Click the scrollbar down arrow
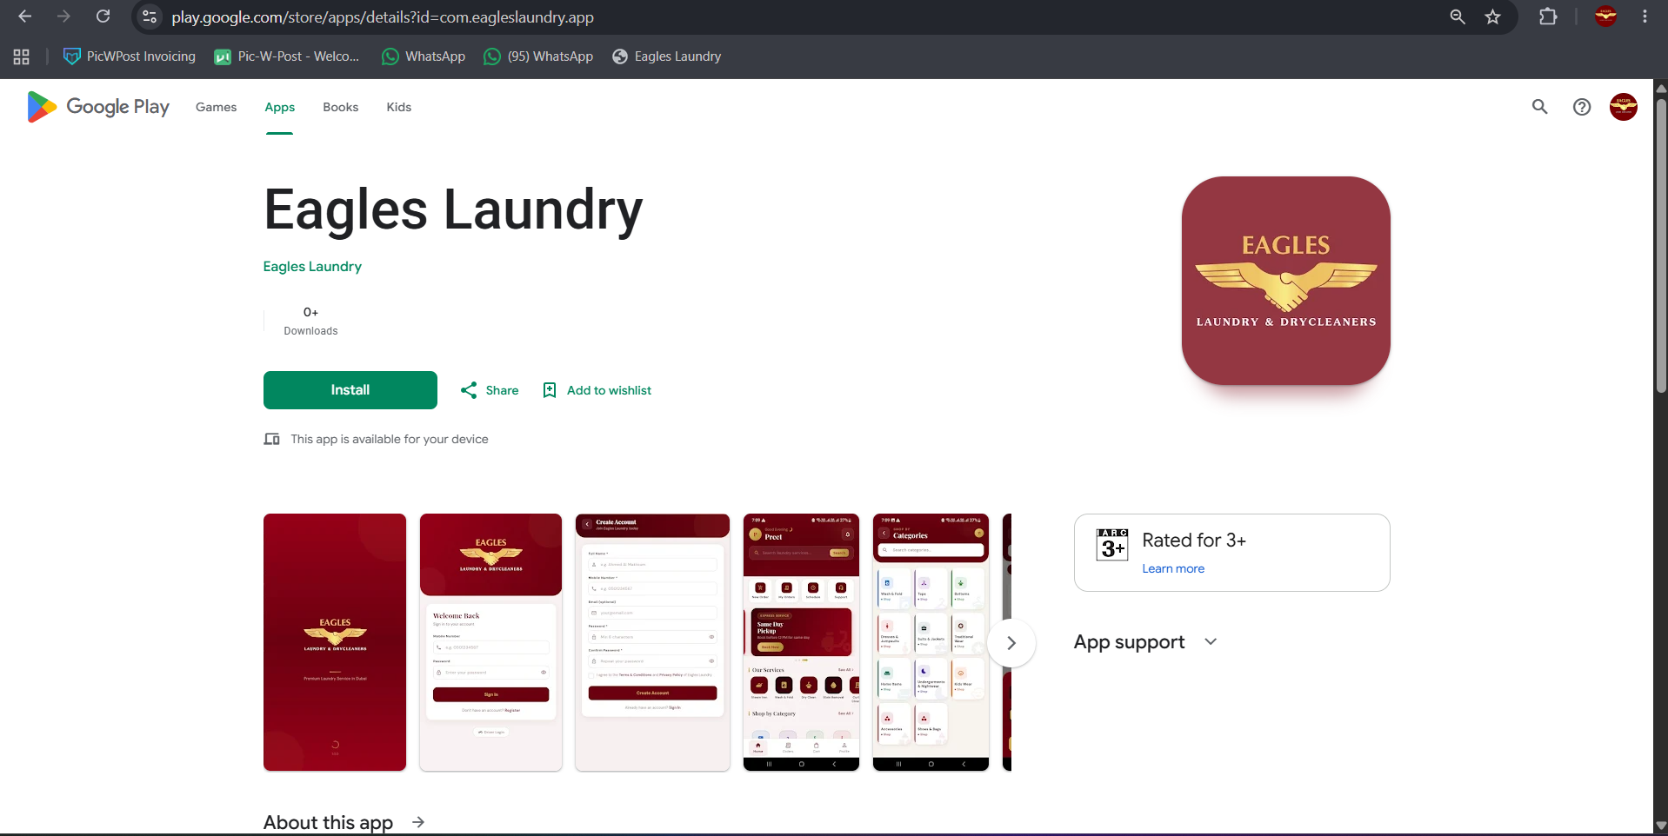Screen dimensions: 1668x836 pos(1661,826)
